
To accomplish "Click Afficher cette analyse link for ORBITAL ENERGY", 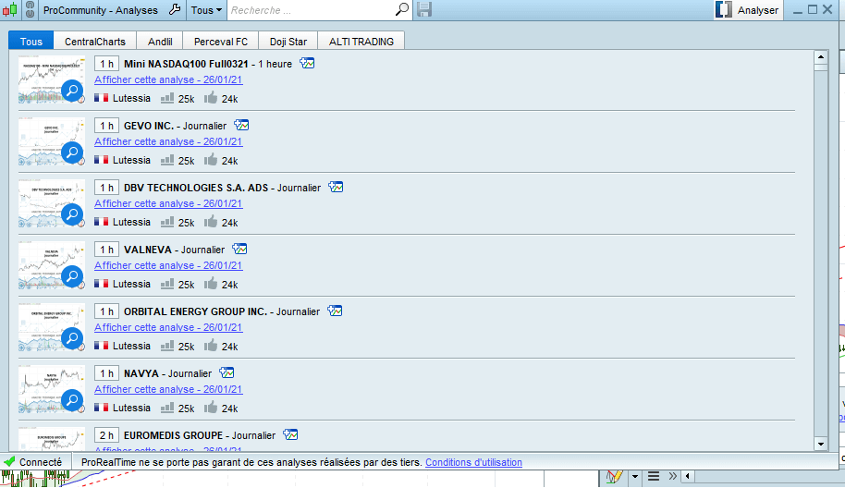I will (x=168, y=327).
